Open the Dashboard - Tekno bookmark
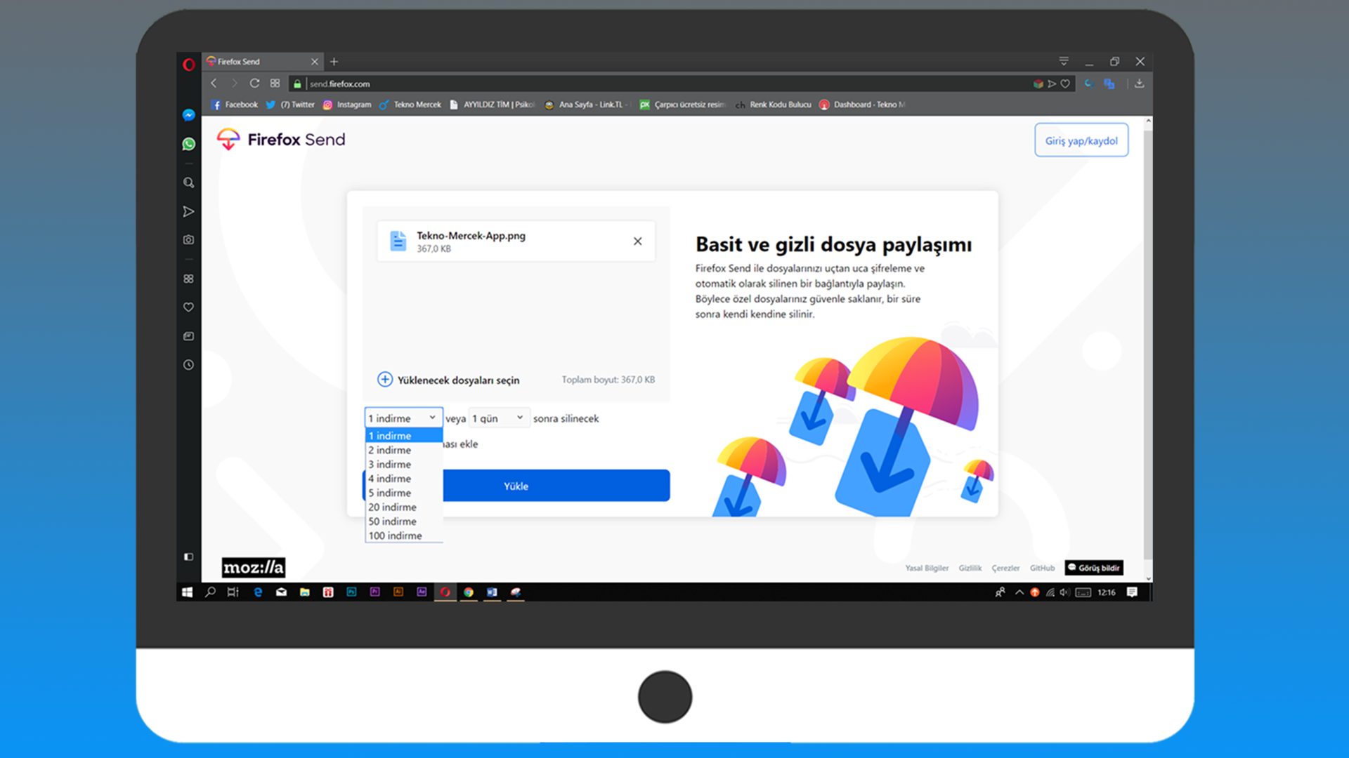Screen dimensions: 1349x758 tap(862, 105)
